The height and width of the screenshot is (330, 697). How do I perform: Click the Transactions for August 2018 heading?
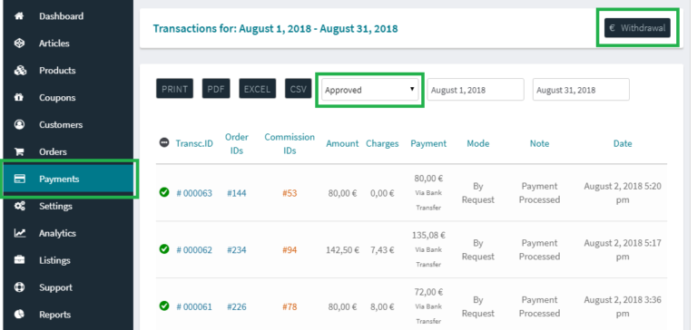[276, 28]
